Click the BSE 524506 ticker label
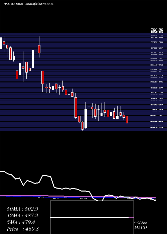 click(x=13, y=4)
